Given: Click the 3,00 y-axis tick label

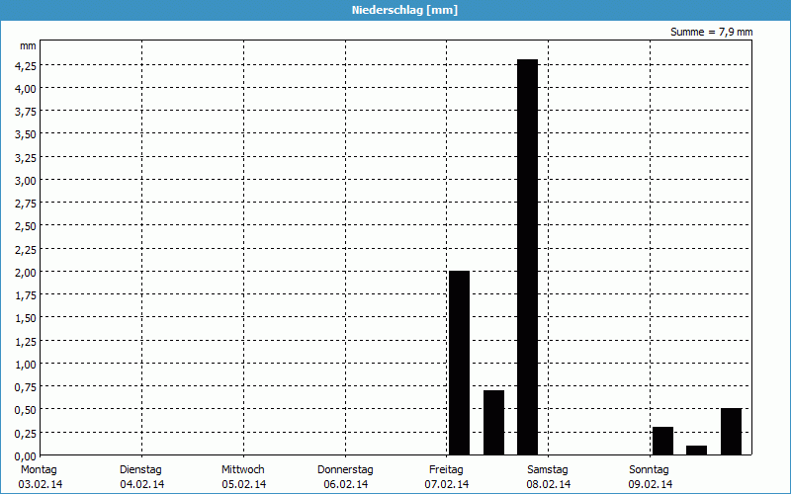Looking at the screenshot, I should [26, 180].
